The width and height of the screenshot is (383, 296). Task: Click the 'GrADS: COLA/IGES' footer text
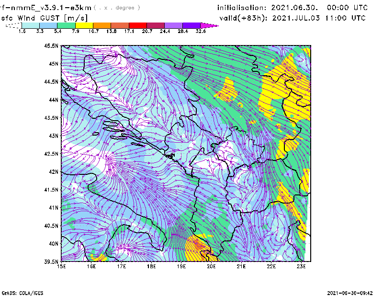pyautogui.click(x=23, y=293)
